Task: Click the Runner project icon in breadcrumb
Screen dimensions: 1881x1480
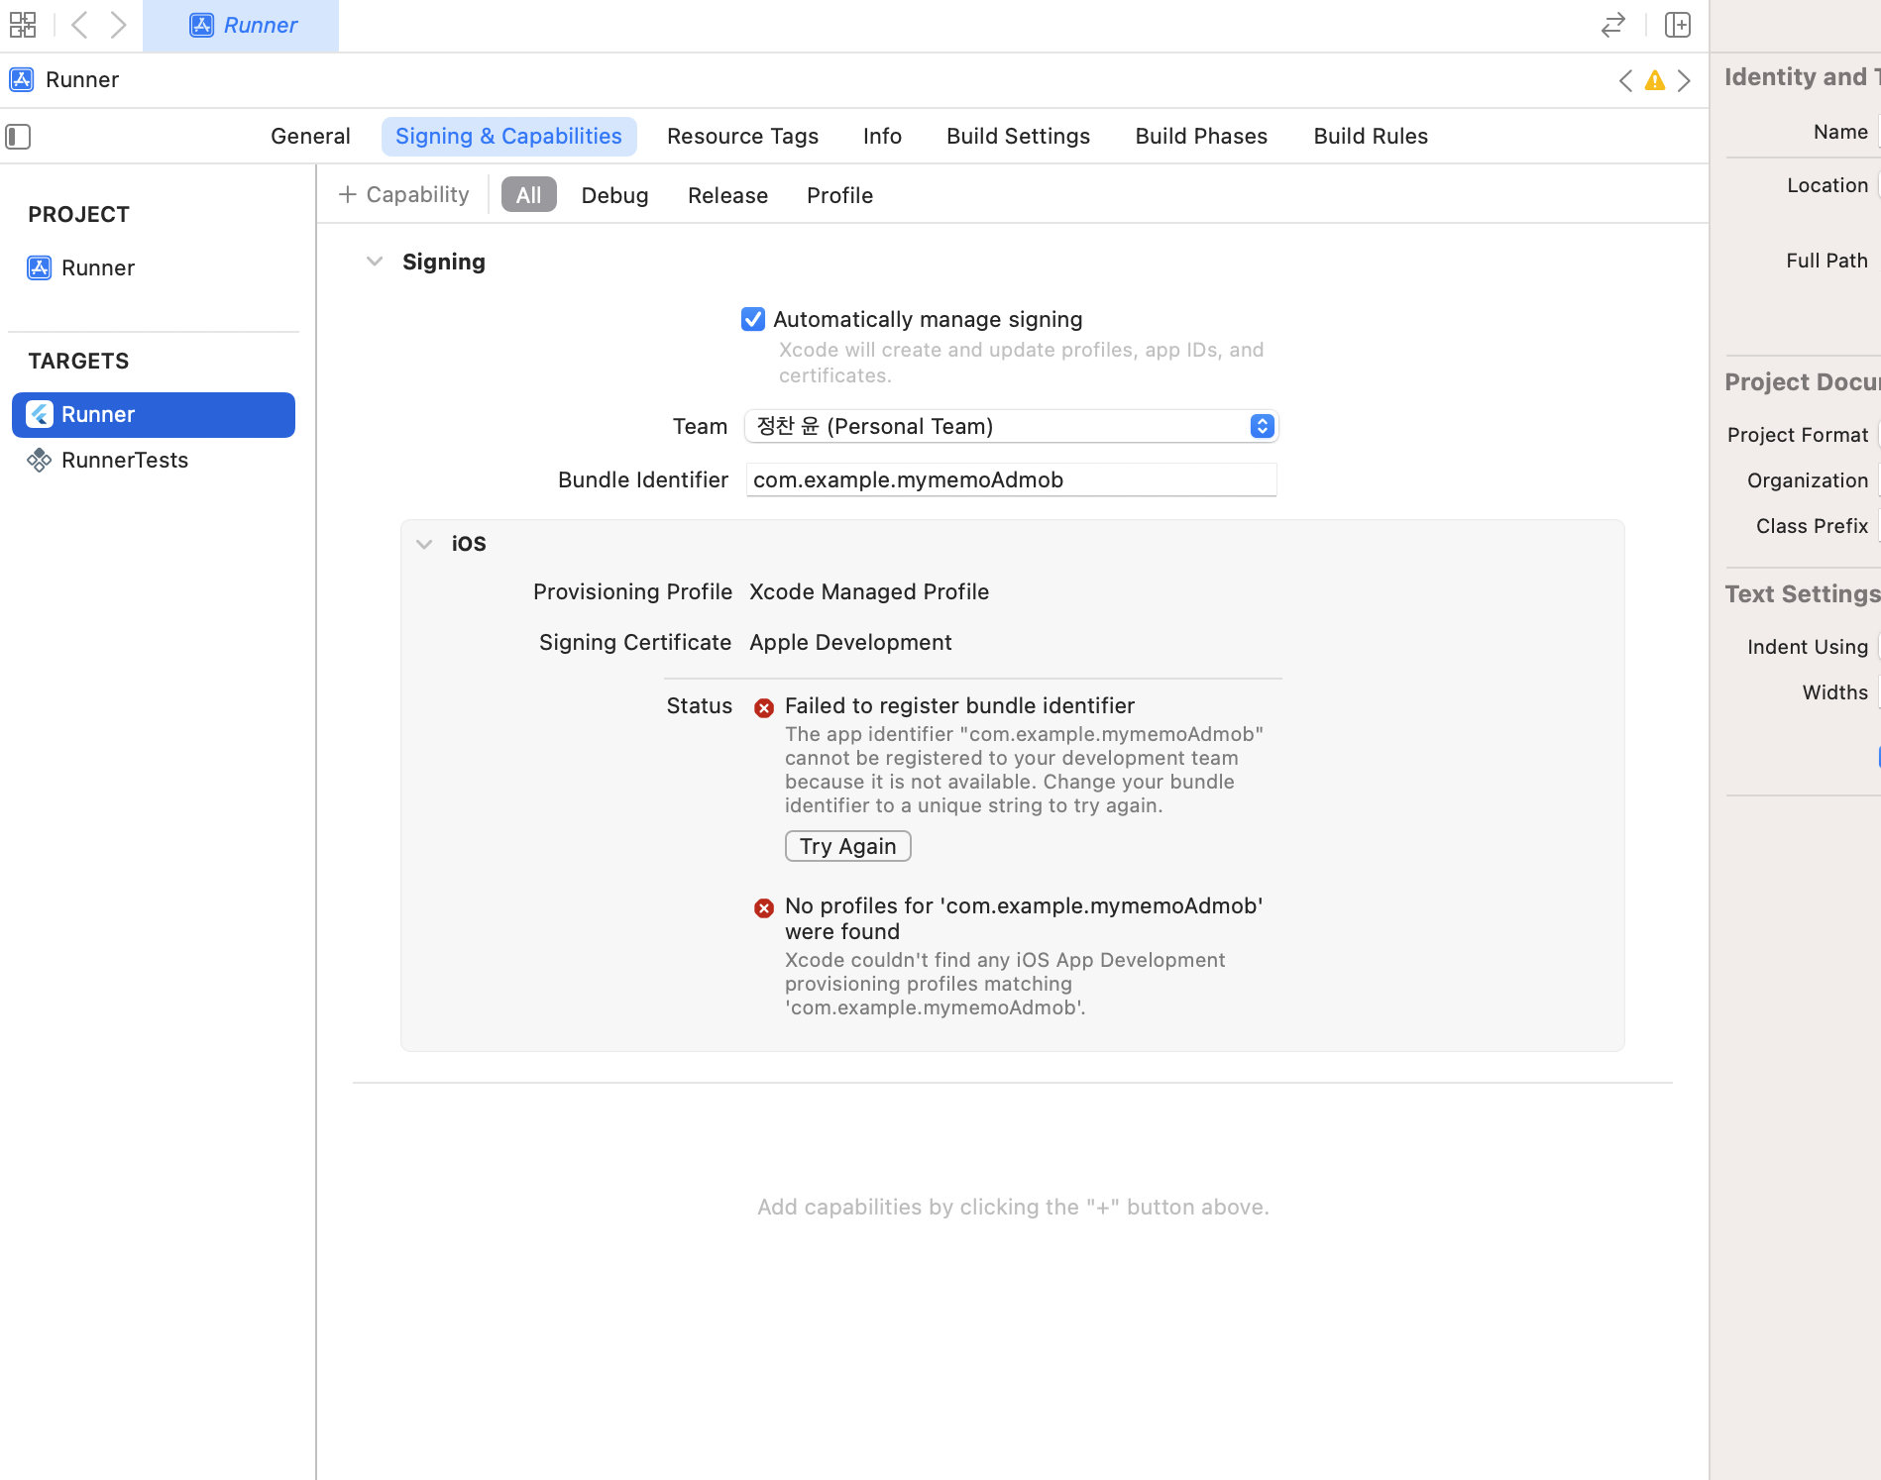Action: coord(22,79)
